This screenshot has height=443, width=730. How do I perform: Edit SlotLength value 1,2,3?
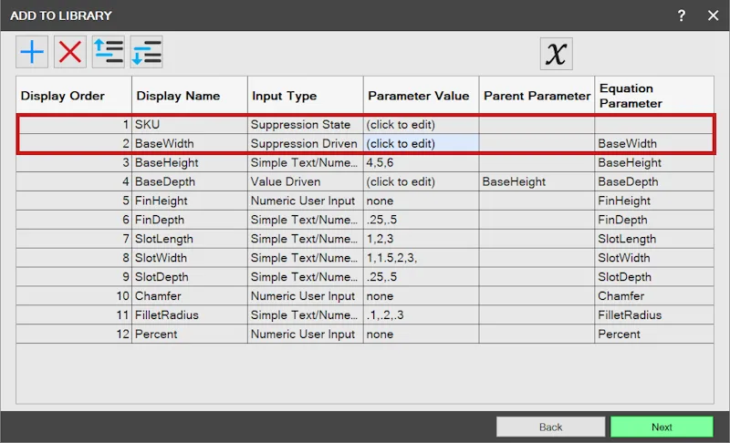[422, 239]
